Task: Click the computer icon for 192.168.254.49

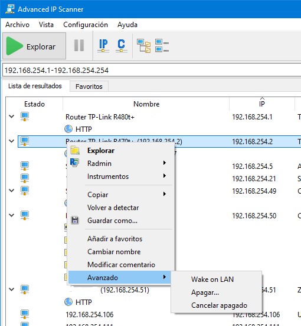Action: click(x=25, y=191)
